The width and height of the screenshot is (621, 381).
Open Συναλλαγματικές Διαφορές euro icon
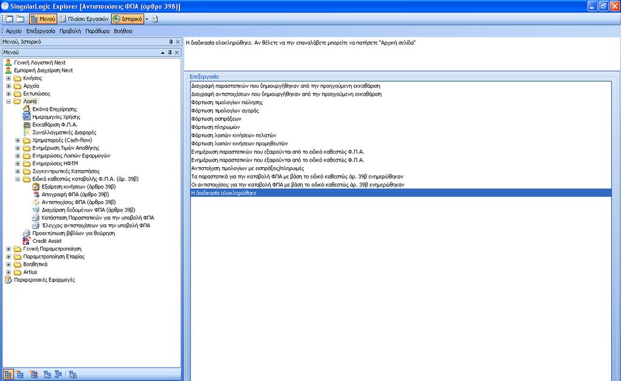click(27, 132)
